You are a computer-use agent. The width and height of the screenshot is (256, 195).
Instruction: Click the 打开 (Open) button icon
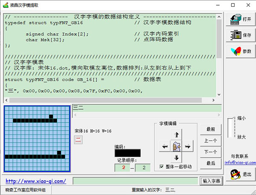(240, 20)
